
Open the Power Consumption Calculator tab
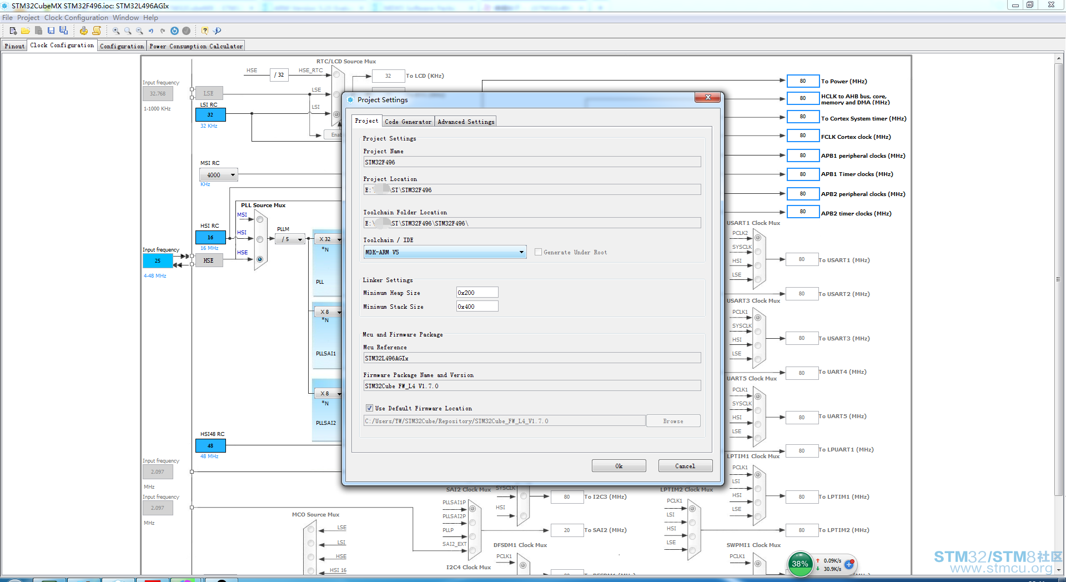[196, 46]
